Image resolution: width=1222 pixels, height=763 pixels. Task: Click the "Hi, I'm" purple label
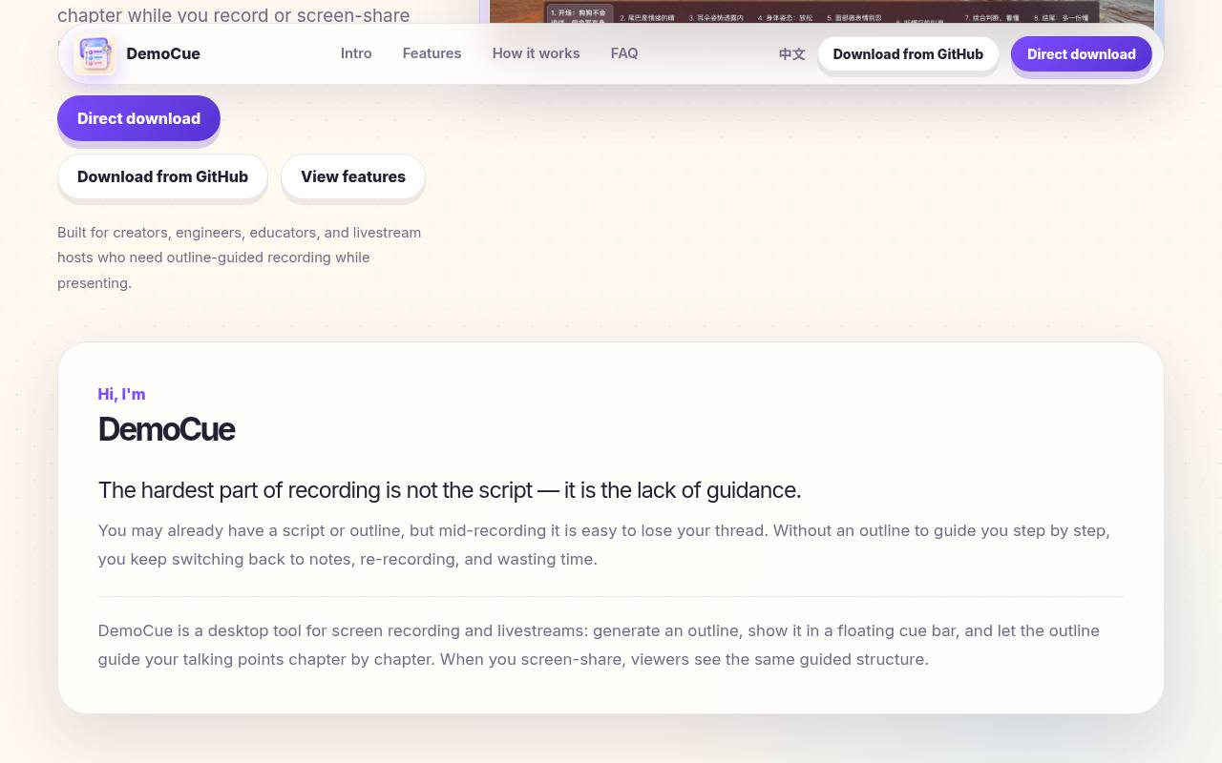(121, 394)
